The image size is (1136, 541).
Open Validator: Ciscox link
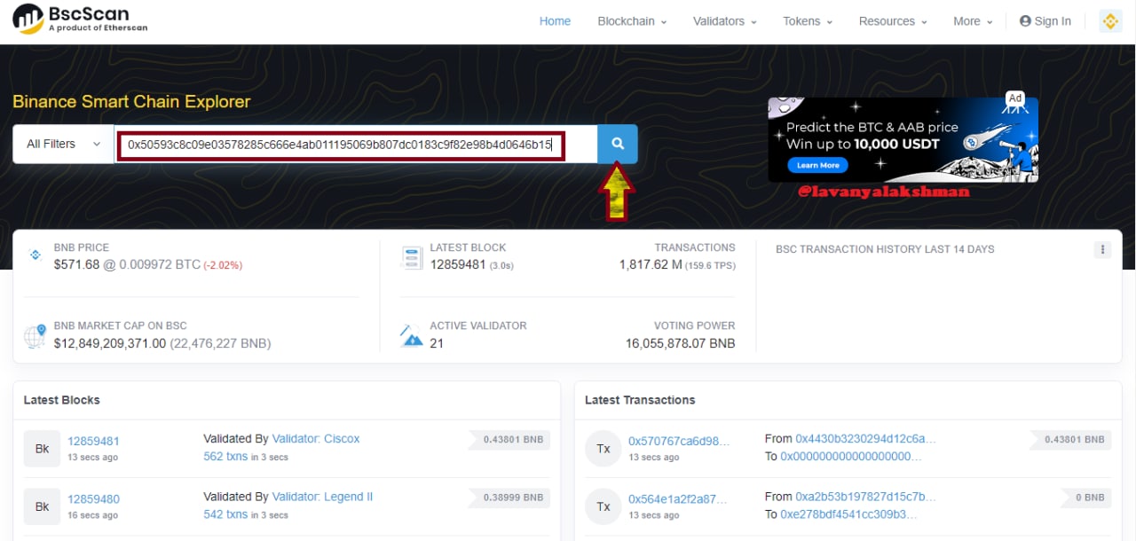point(316,439)
